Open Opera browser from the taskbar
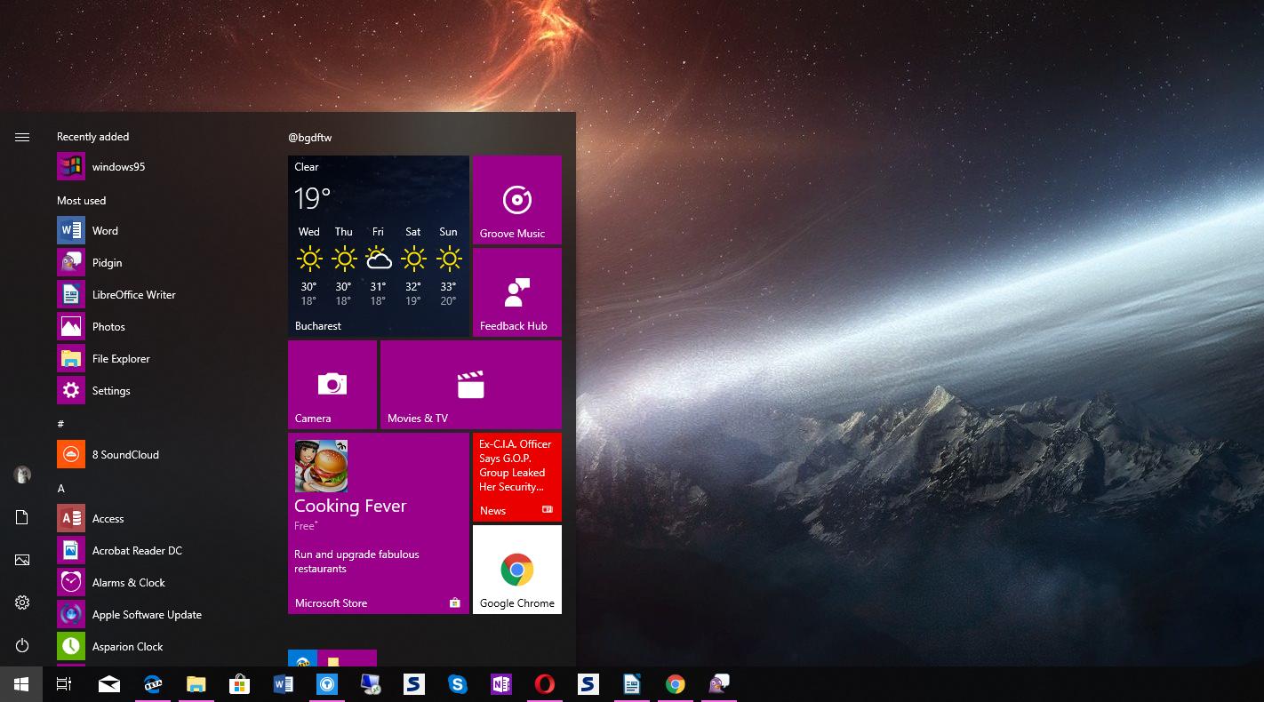This screenshot has height=702, width=1264. tap(545, 684)
